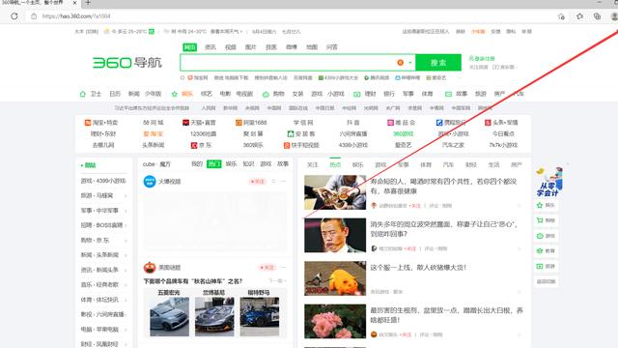Click the home icon beside 卫士
This screenshot has height=348, width=618.
click(83, 94)
